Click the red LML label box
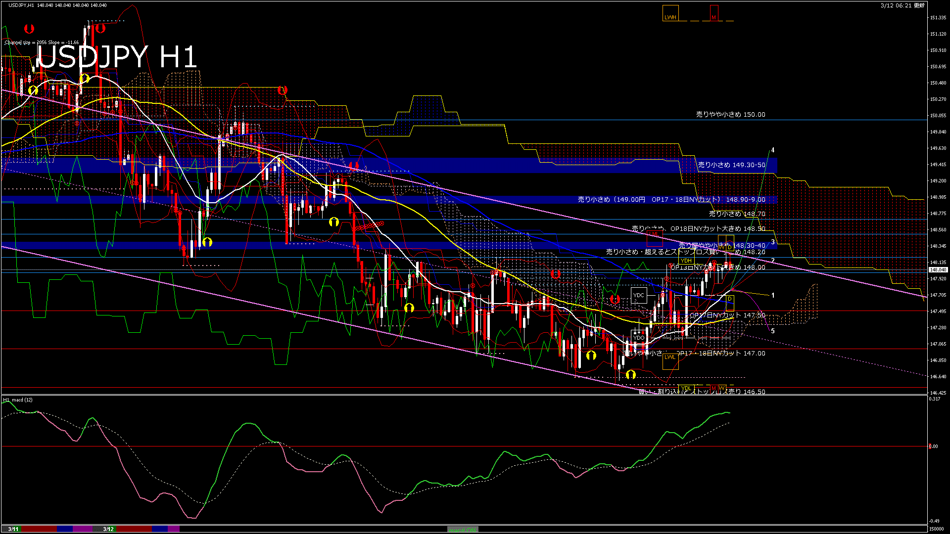 [655, 238]
